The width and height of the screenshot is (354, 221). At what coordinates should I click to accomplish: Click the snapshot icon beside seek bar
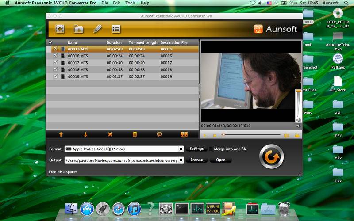tap(286, 136)
